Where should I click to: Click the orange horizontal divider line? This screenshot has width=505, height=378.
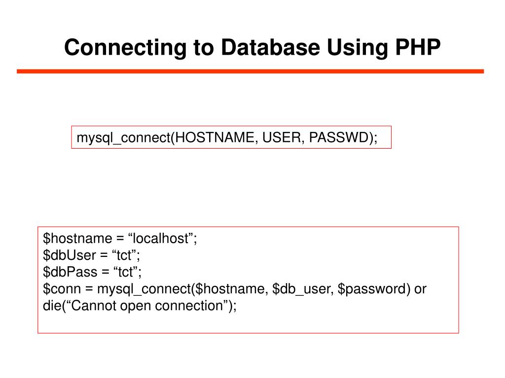(x=250, y=71)
